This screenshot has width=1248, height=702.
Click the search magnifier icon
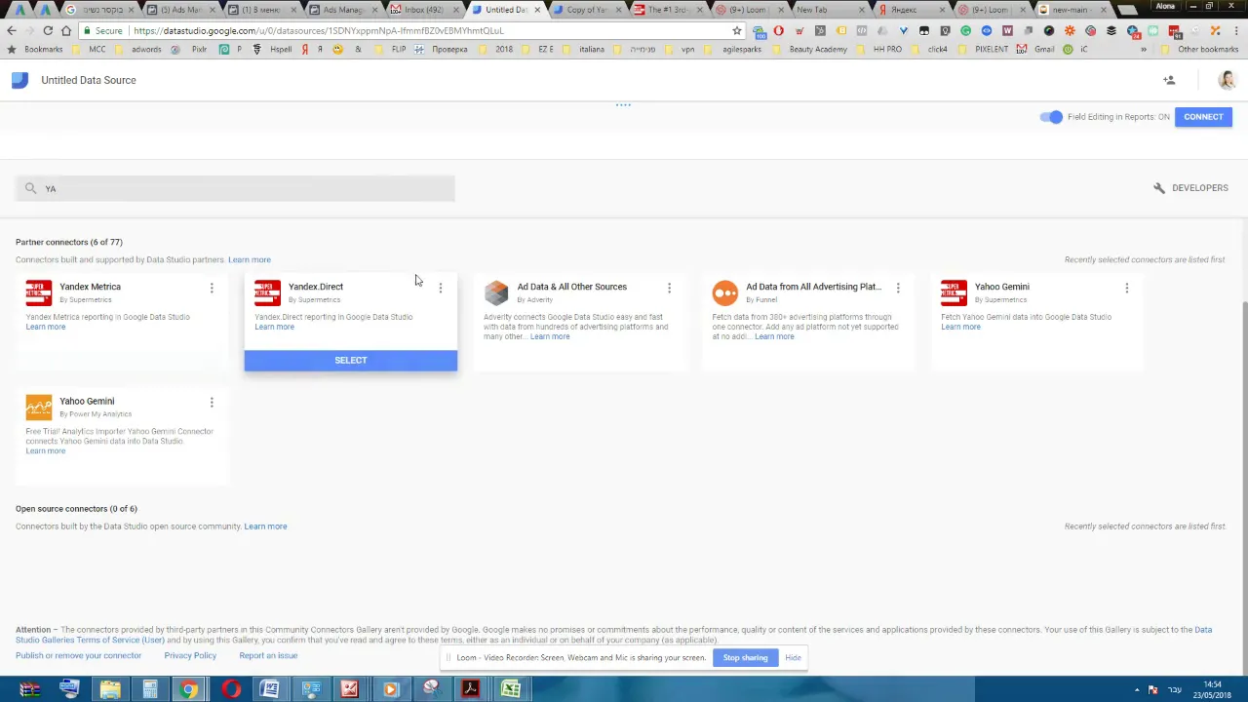(x=30, y=188)
